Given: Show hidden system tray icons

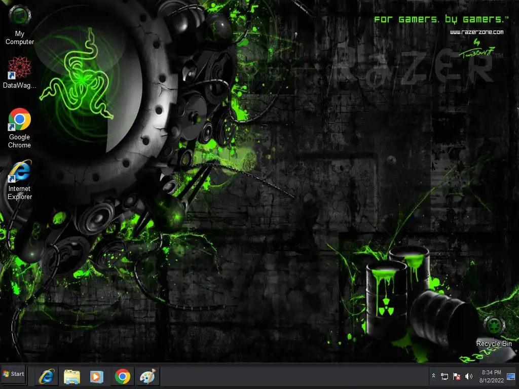Looking at the screenshot, I should click(x=433, y=376).
